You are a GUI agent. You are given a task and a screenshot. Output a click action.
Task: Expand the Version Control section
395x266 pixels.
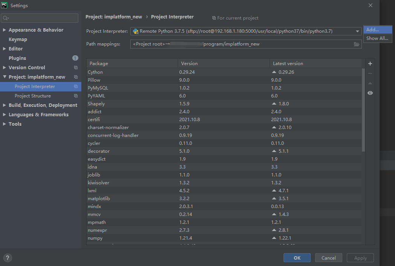click(x=4, y=67)
